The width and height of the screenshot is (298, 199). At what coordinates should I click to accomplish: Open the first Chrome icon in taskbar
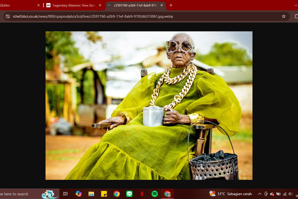116,194
